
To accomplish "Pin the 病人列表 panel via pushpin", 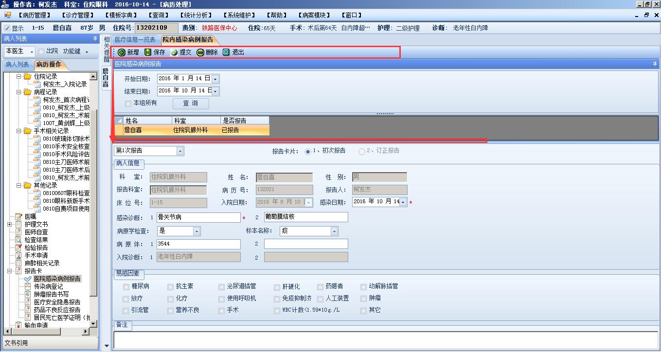I will point(95,39).
